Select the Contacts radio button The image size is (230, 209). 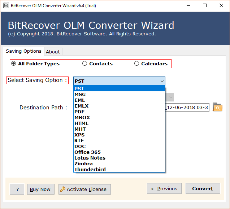(x=84, y=64)
